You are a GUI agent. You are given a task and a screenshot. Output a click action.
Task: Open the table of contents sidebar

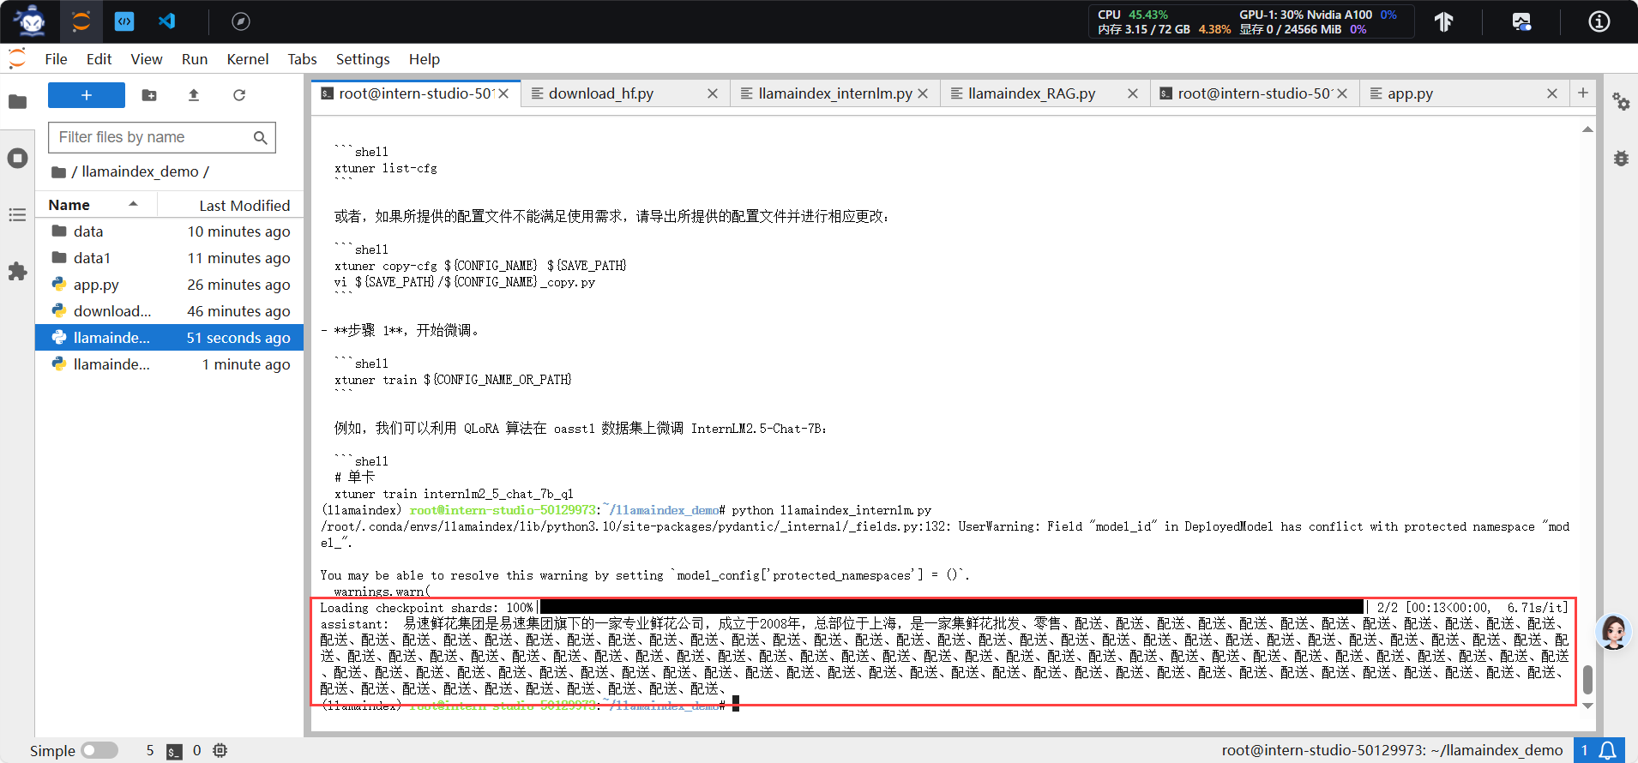pos(17,215)
